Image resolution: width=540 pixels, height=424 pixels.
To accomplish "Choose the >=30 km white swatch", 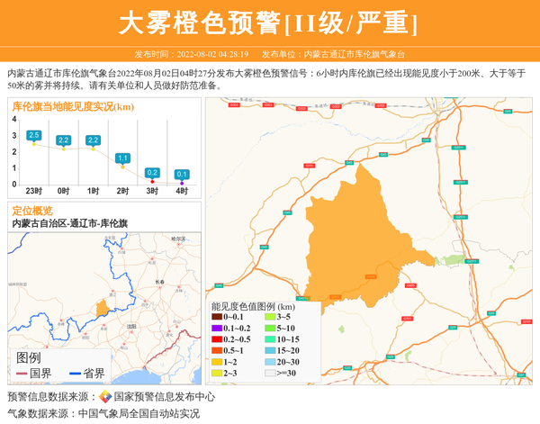I will tap(270, 372).
